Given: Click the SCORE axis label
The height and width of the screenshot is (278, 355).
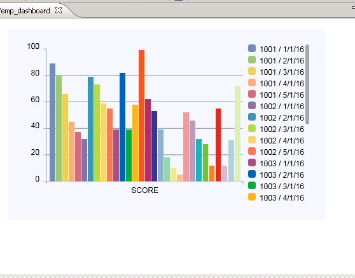Looking at the screenshot, I should [144, 190].
